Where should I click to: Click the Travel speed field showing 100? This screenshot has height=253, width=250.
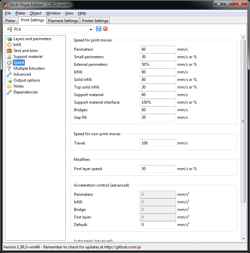(x=158, y=143)
